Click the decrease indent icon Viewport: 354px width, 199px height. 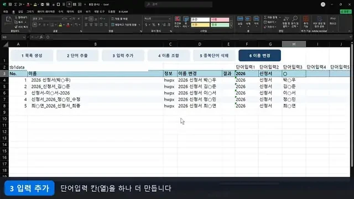tap(101, 25)
